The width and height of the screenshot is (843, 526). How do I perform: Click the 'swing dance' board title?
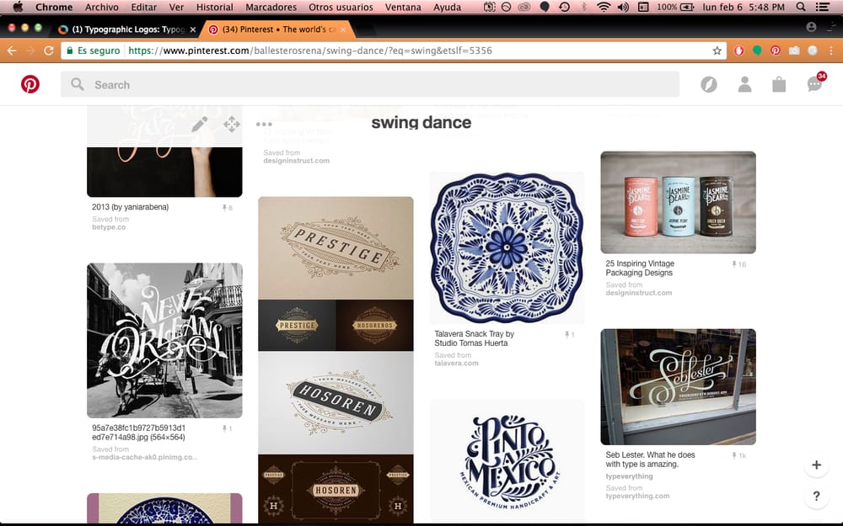point(421,122)
